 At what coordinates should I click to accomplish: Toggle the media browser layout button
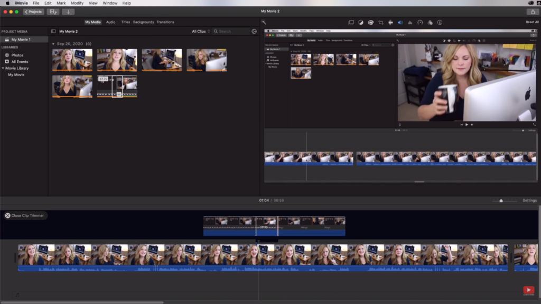53,12
